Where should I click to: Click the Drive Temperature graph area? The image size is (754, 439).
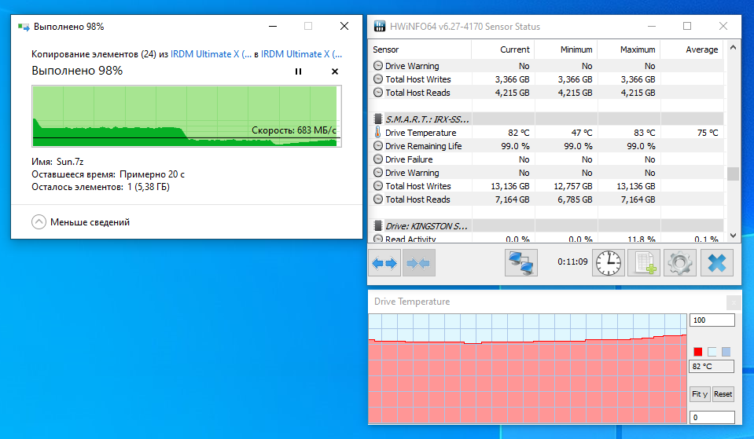pos(528,369)
